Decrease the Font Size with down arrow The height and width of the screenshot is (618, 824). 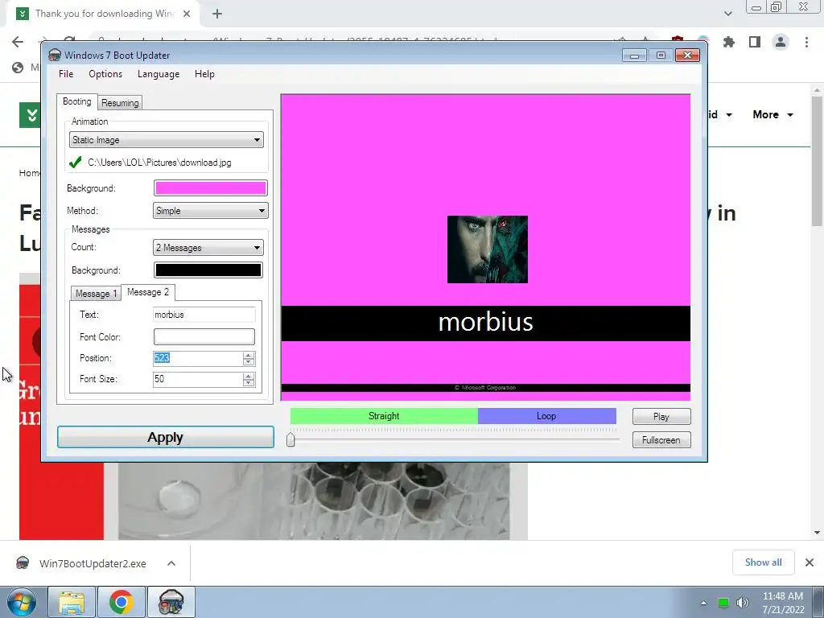tap(249, 383)
